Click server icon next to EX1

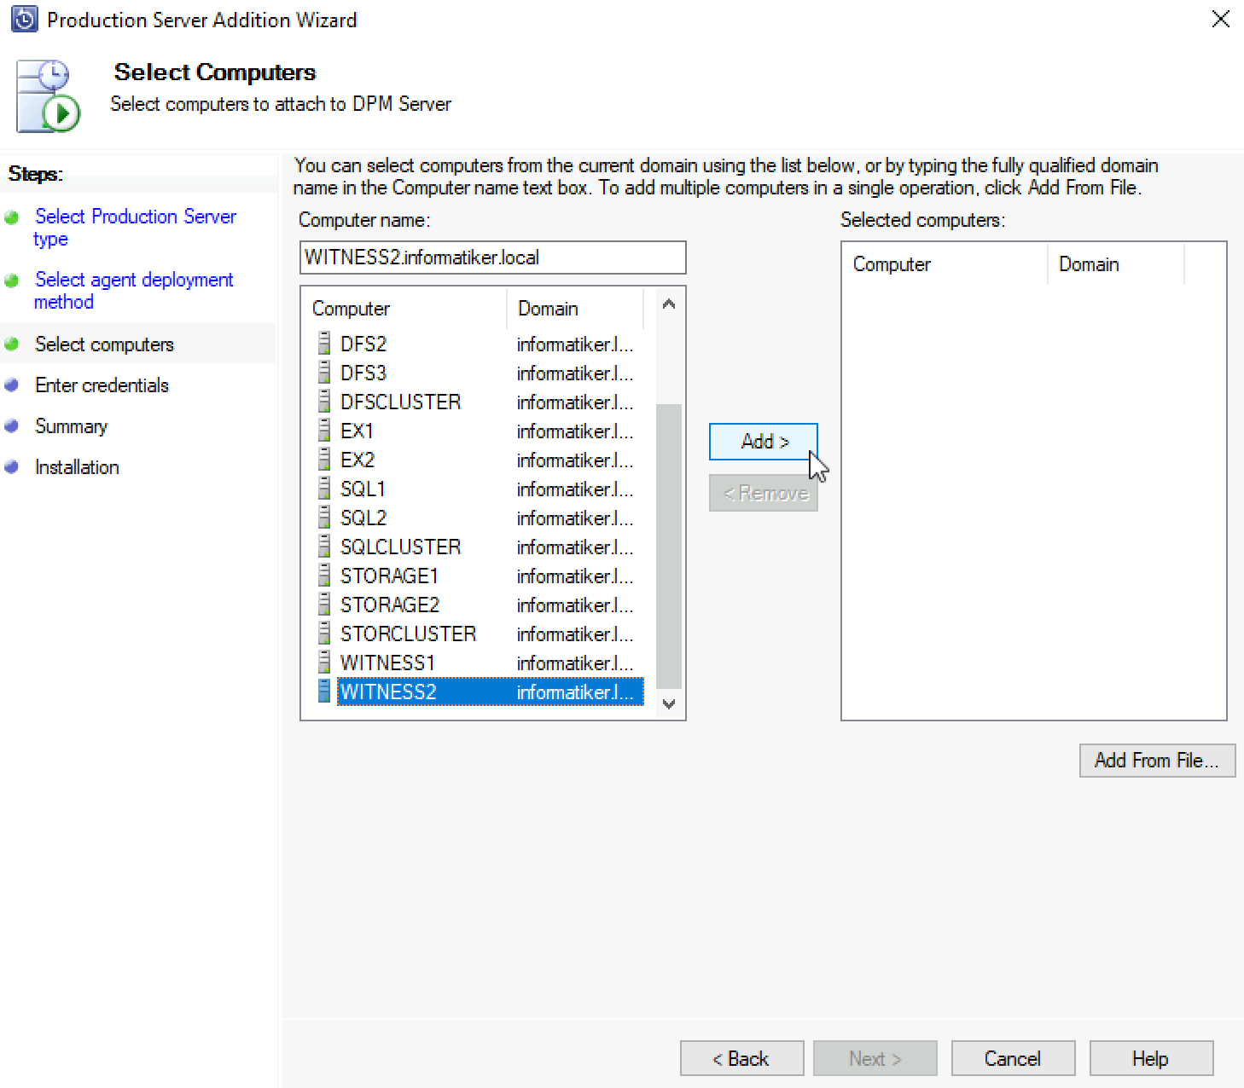[x=324, y=431]
